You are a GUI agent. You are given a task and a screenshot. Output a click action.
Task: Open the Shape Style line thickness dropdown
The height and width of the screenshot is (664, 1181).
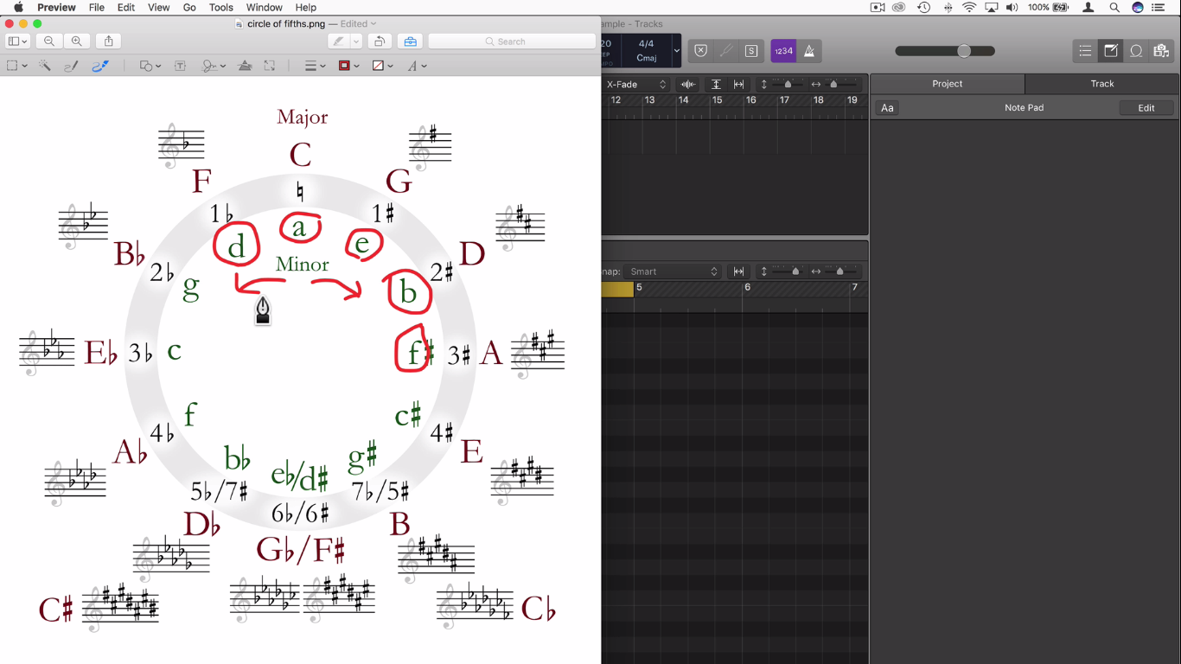(315, 66)
